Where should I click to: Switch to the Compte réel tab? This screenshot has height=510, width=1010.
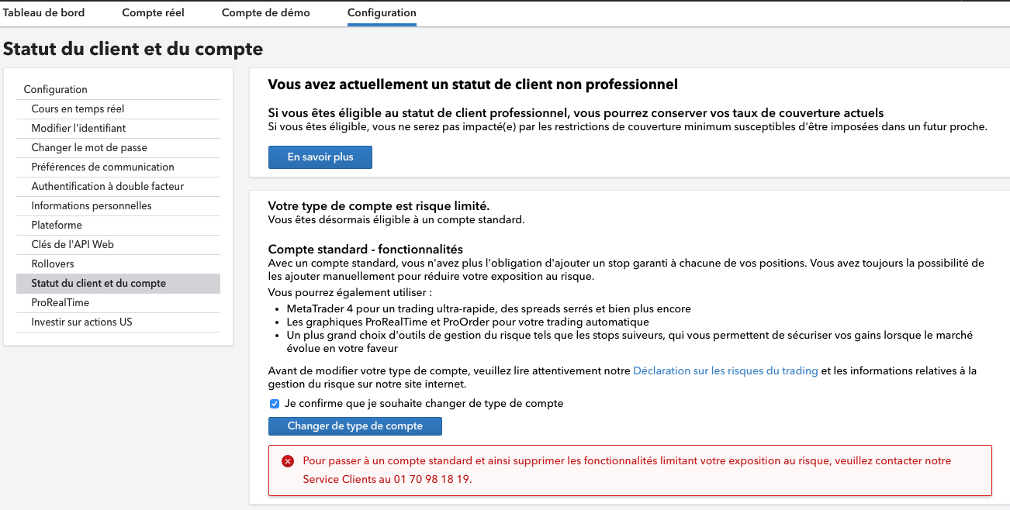[x=153, y=13]
